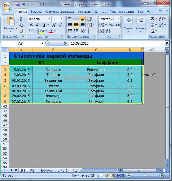Select Page Layout view button

107,175
